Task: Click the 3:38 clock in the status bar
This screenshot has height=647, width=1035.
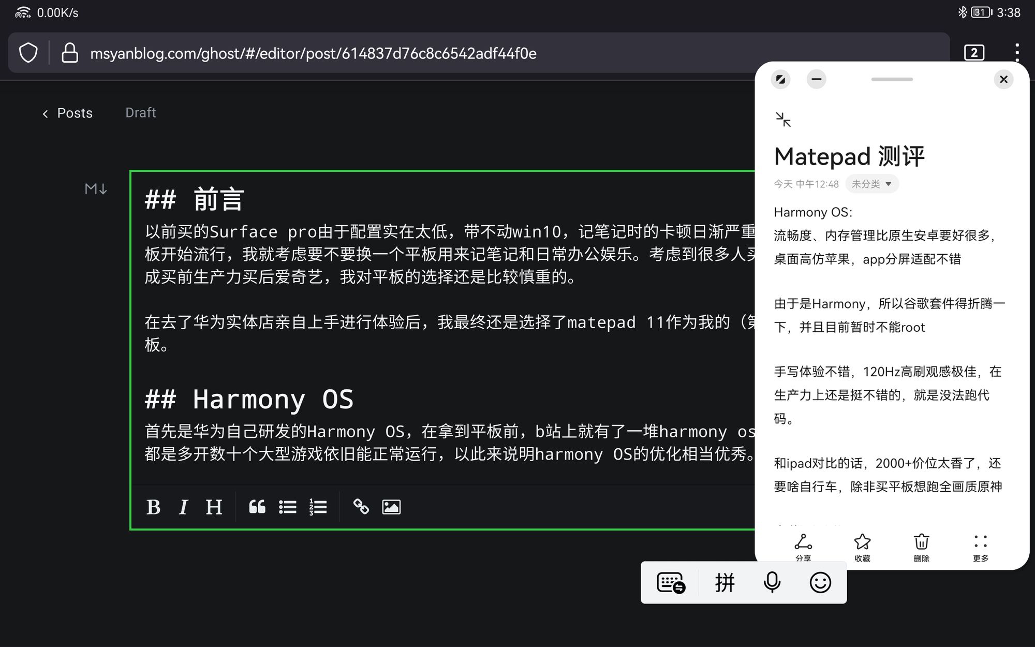Action: 1009,12
